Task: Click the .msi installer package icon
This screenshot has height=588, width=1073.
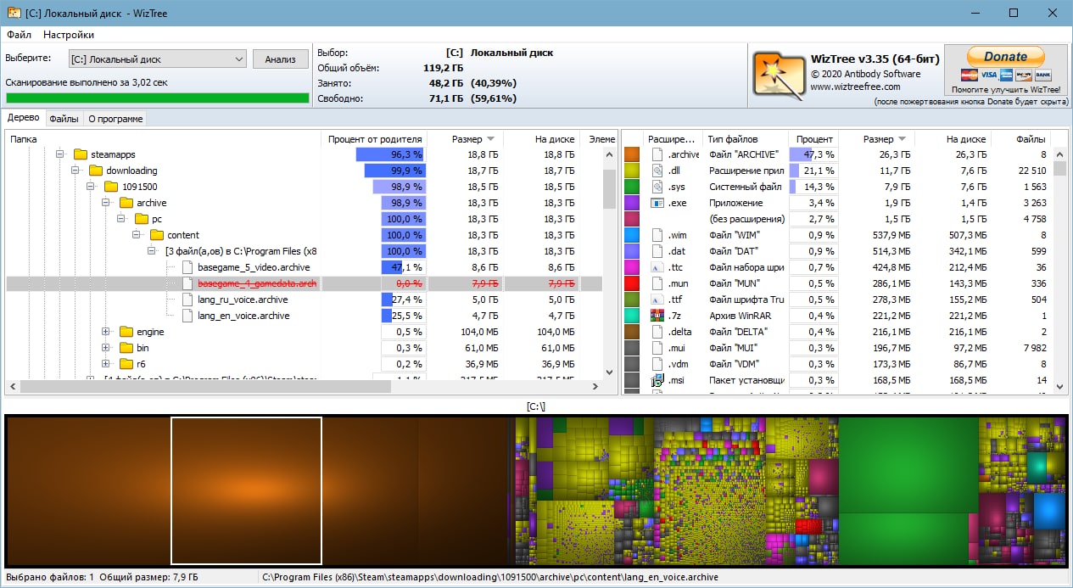Action: [x=657, y=380]
